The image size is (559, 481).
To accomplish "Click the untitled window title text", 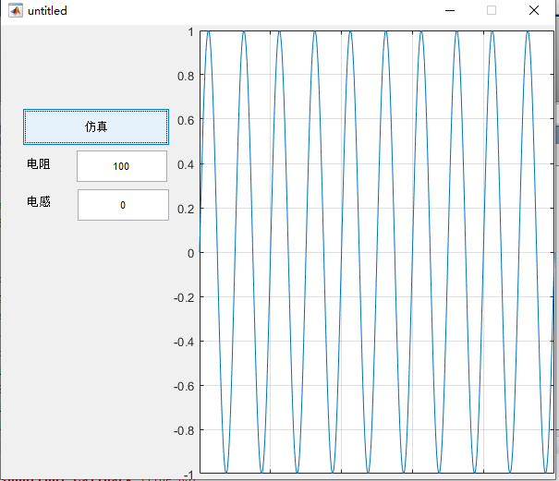I will point(47,11).
